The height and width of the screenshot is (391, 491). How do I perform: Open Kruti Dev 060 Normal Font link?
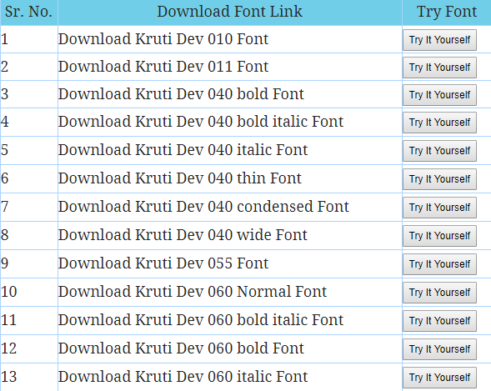tap(193, 292)
